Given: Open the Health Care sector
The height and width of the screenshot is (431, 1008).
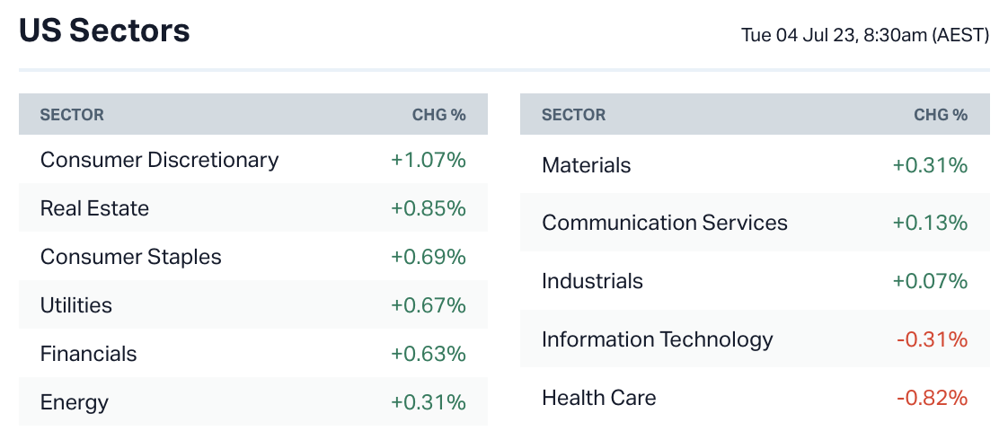Looking at the screenshot, I should tap(598, 398).
